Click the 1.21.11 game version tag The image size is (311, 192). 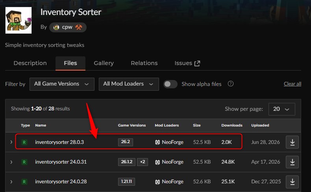(126, 181)
